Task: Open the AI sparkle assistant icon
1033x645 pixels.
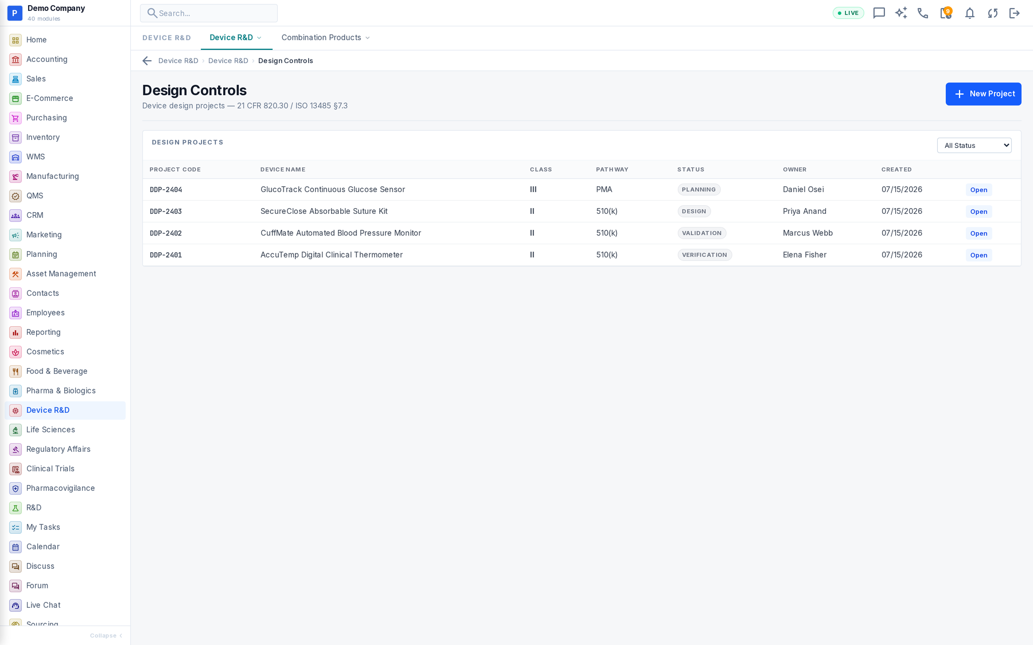Action: coord(901,13)
